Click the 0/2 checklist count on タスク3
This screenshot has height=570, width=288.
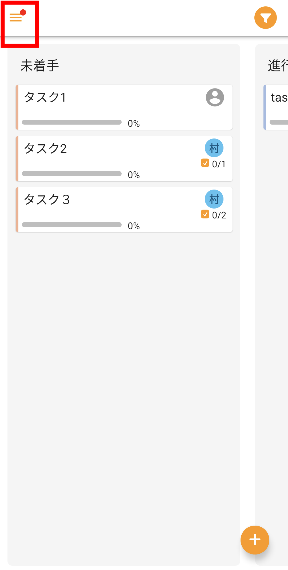click(219, 215)
